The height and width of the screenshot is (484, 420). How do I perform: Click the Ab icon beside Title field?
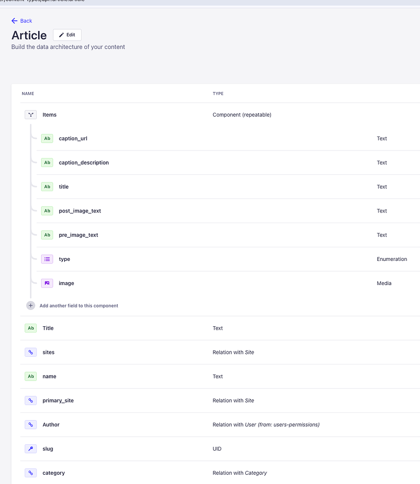(30, 328)
